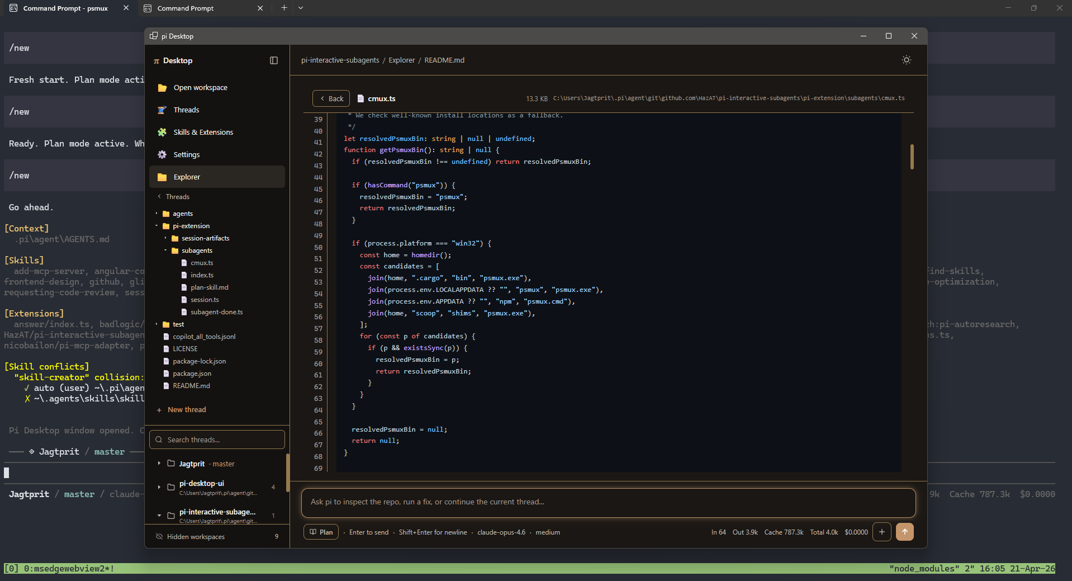The width and height of the screenshot is (1072, 581).
Task: Open a new terminal tab
Action: tap(284, 8)
